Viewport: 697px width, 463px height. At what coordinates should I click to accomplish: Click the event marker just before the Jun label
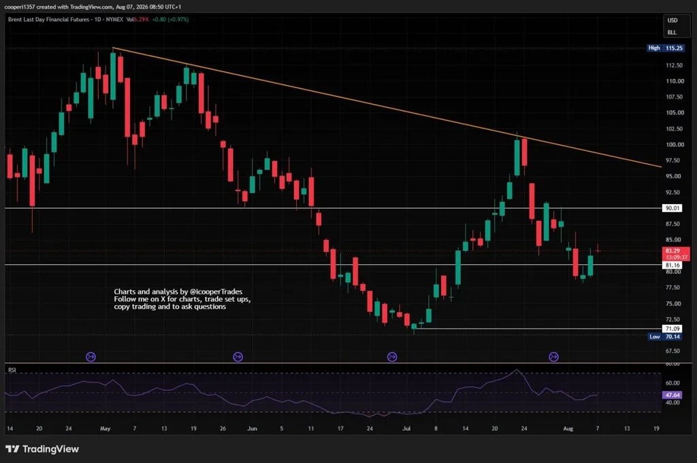coord(238,356)
